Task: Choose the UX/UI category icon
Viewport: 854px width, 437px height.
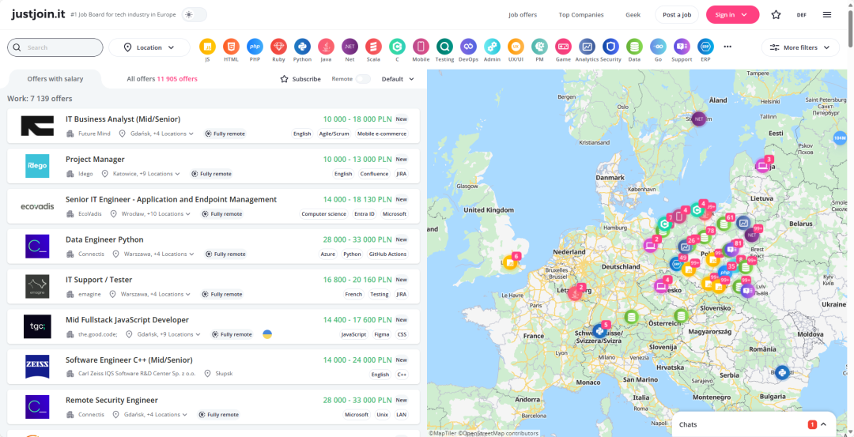Action: 516,47
